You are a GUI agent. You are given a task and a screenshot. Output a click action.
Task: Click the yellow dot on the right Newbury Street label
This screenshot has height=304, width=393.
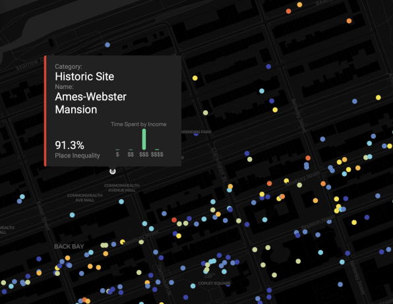click(286, 181)
